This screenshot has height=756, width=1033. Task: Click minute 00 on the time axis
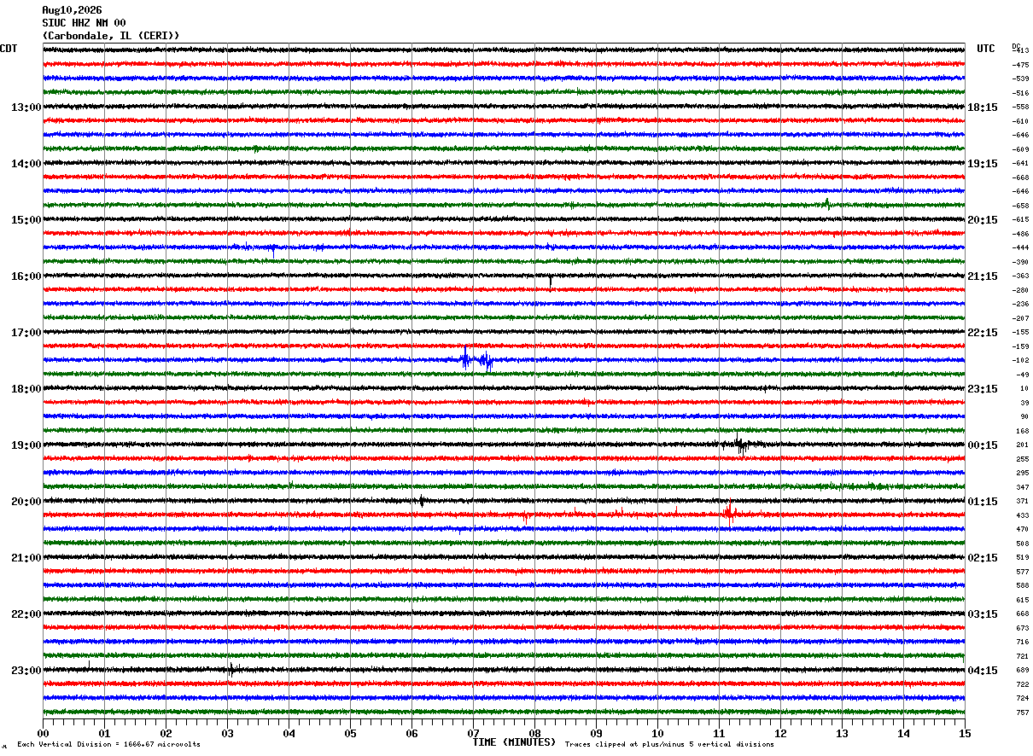(x=43, y=733)
